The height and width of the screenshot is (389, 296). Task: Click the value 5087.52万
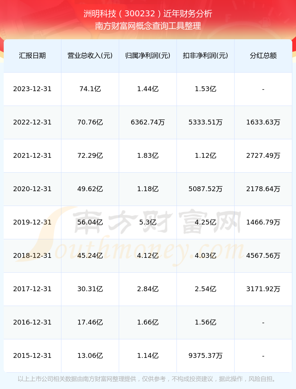(206, 189)
